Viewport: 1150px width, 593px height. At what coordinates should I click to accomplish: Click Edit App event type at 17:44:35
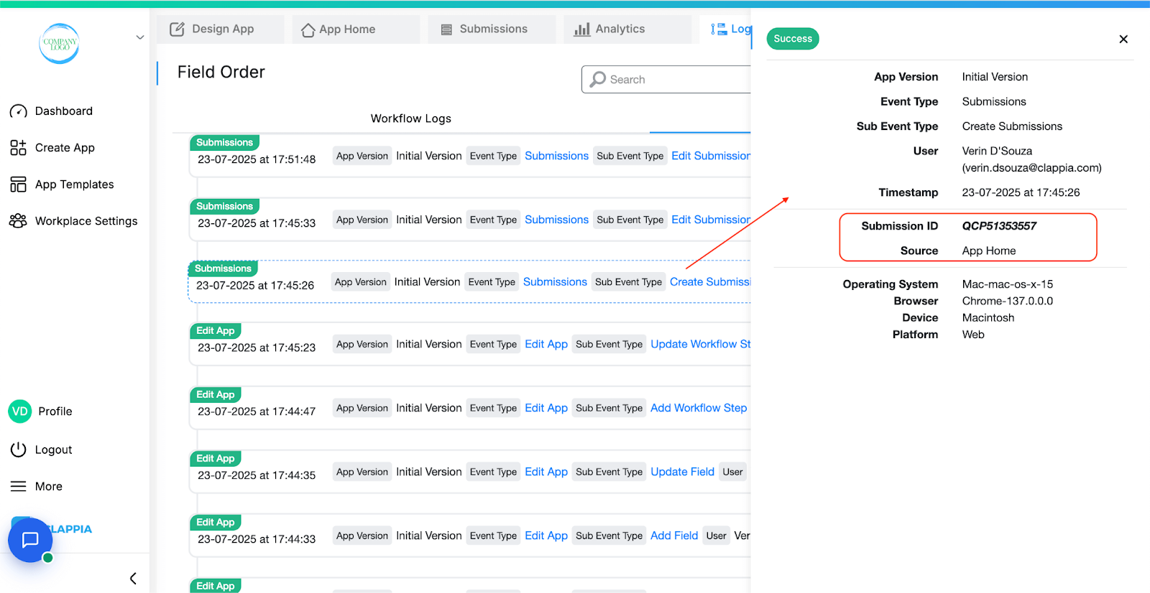(546, 472)
